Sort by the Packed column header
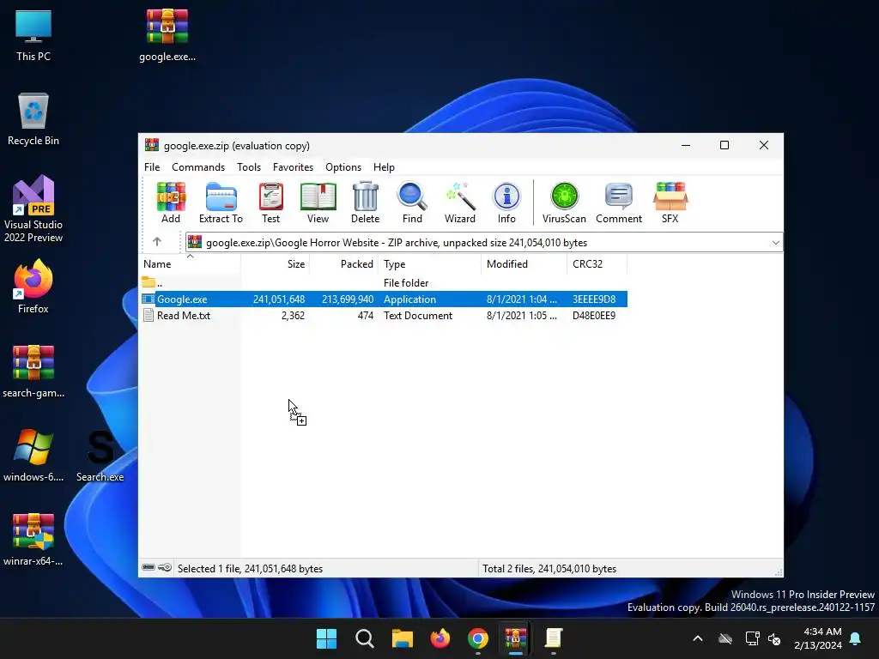The width and height of the screenshot is (879, 659). (343, 264)
